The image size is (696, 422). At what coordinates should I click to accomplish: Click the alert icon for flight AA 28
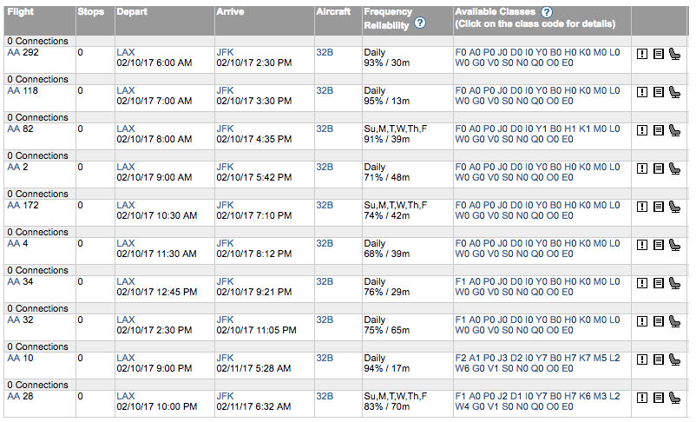pyautogui.click(x=642, y=398)
